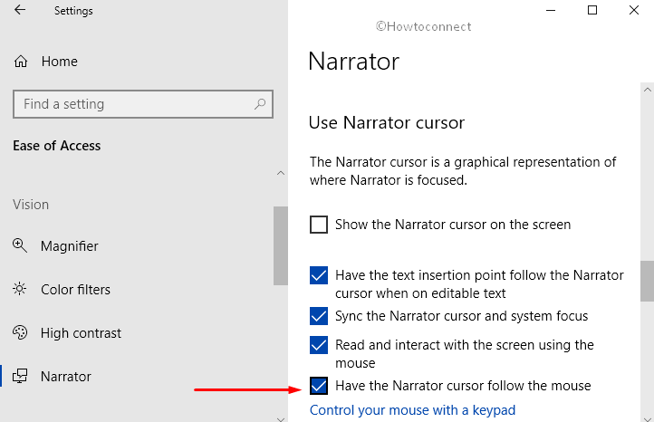Open Control your mouse with a keypad link
This screenshot has height=422, width=654.
point(412,410)
